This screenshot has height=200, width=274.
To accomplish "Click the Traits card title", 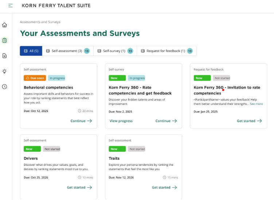I will click(114, 158).
